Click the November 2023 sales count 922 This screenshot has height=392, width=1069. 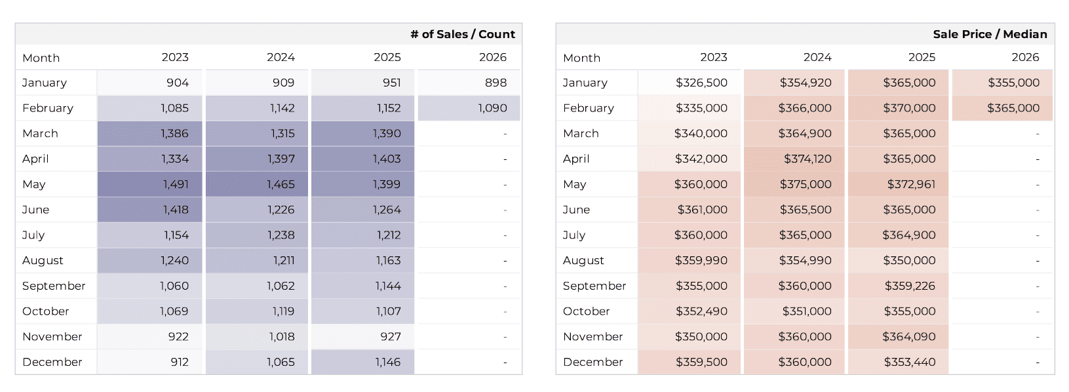tap(178, 336)
